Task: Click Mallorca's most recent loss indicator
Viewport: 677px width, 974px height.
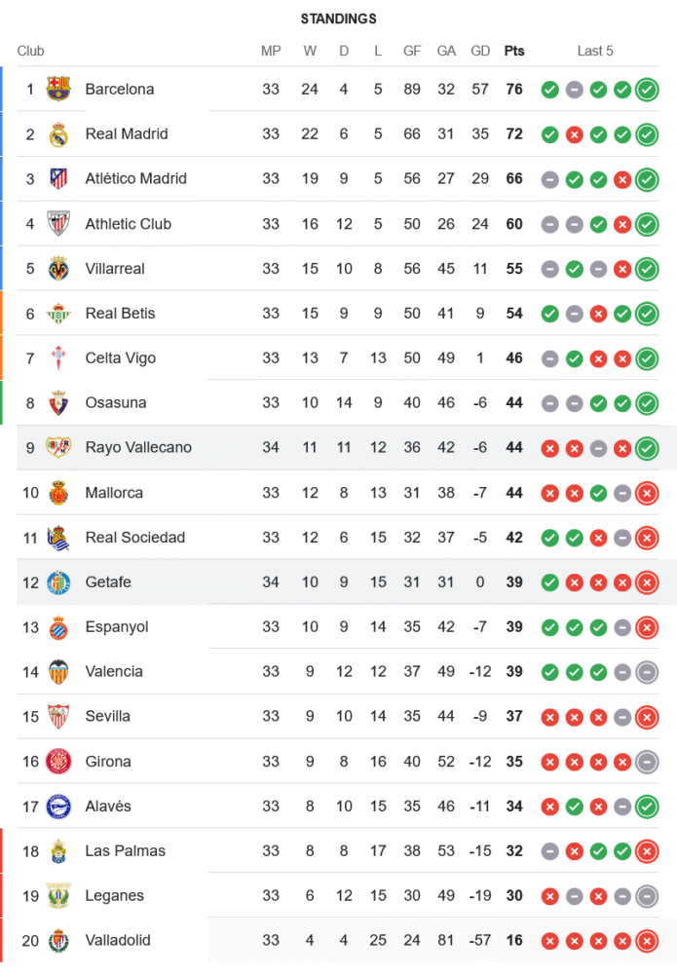Action: click(x=646, y=493)
